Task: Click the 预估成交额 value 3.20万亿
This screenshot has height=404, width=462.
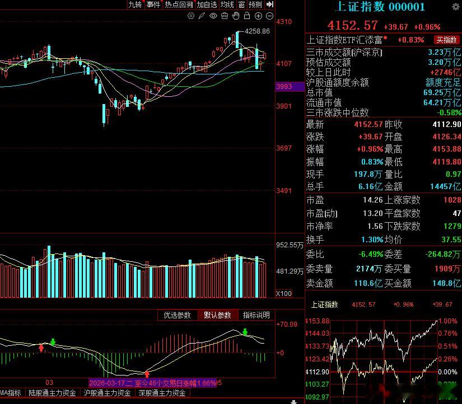Action: tap(444, 62)
